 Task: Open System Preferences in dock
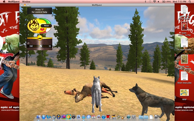(134, 117)
